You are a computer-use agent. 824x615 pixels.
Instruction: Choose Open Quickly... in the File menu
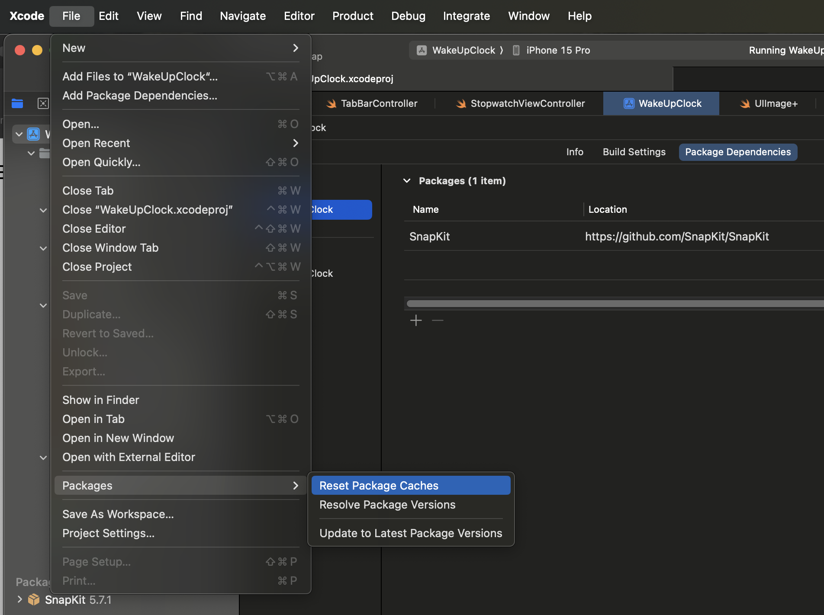181,162
